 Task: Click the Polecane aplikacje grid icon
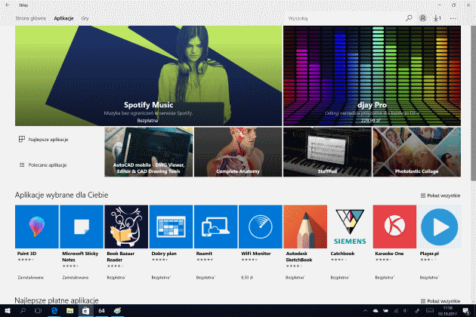tap(22, 165)
